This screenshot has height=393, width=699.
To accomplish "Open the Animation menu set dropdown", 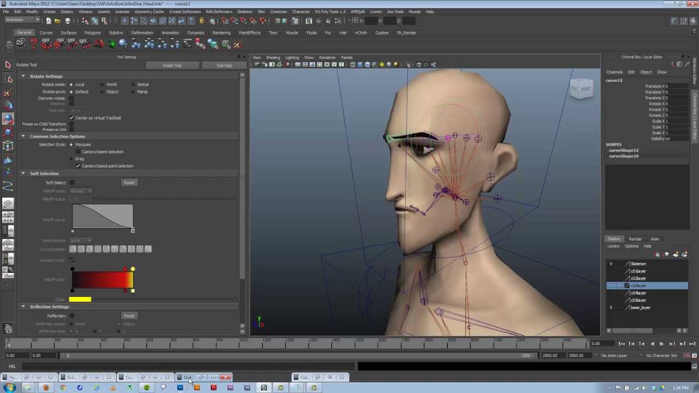I will point(22,21).
